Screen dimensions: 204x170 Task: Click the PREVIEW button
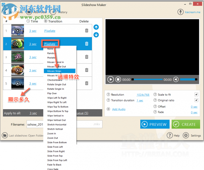pos(155,124)
